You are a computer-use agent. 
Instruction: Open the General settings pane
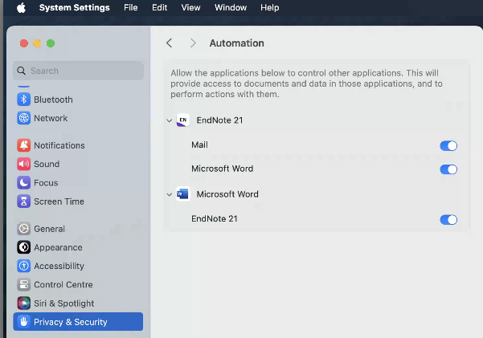point(49,229)
